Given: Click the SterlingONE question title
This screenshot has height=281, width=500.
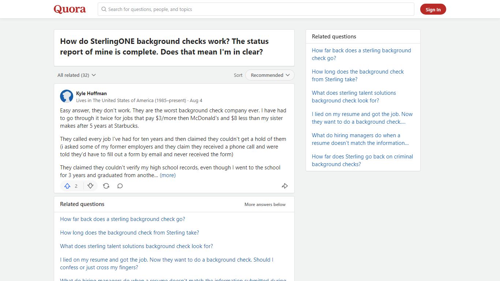Looking at the screenshot, I should [x=164, y=46].
